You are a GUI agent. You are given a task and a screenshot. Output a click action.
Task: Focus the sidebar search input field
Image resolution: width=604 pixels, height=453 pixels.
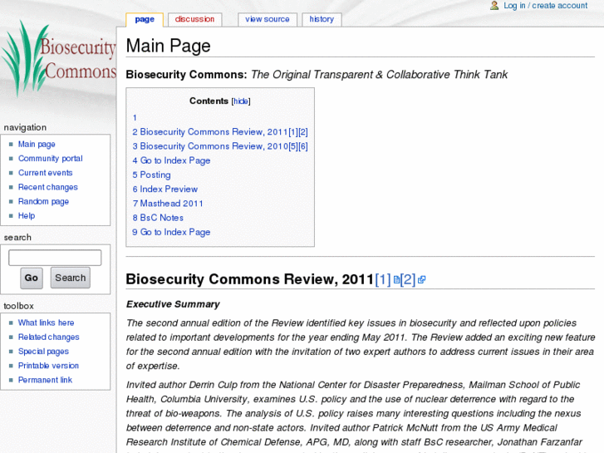pos(55,258)
